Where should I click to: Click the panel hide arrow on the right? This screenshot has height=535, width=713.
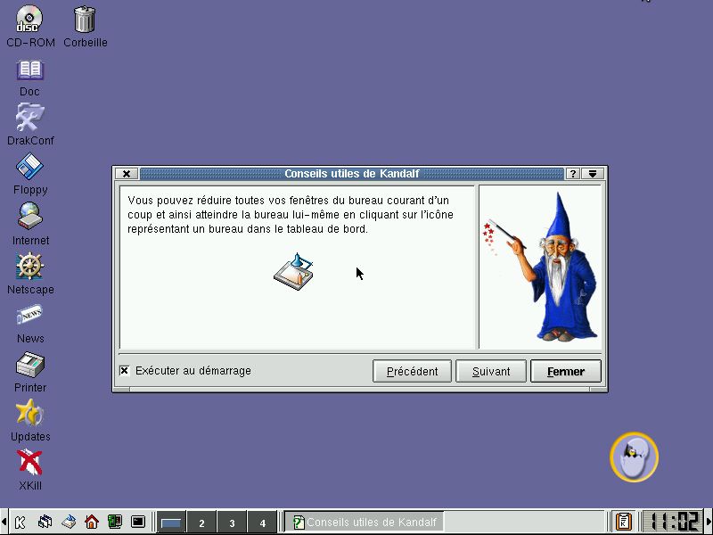709,522
